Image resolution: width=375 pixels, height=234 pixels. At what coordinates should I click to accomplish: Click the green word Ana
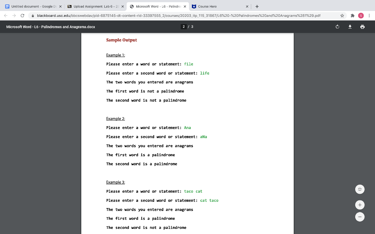[187, 128]
